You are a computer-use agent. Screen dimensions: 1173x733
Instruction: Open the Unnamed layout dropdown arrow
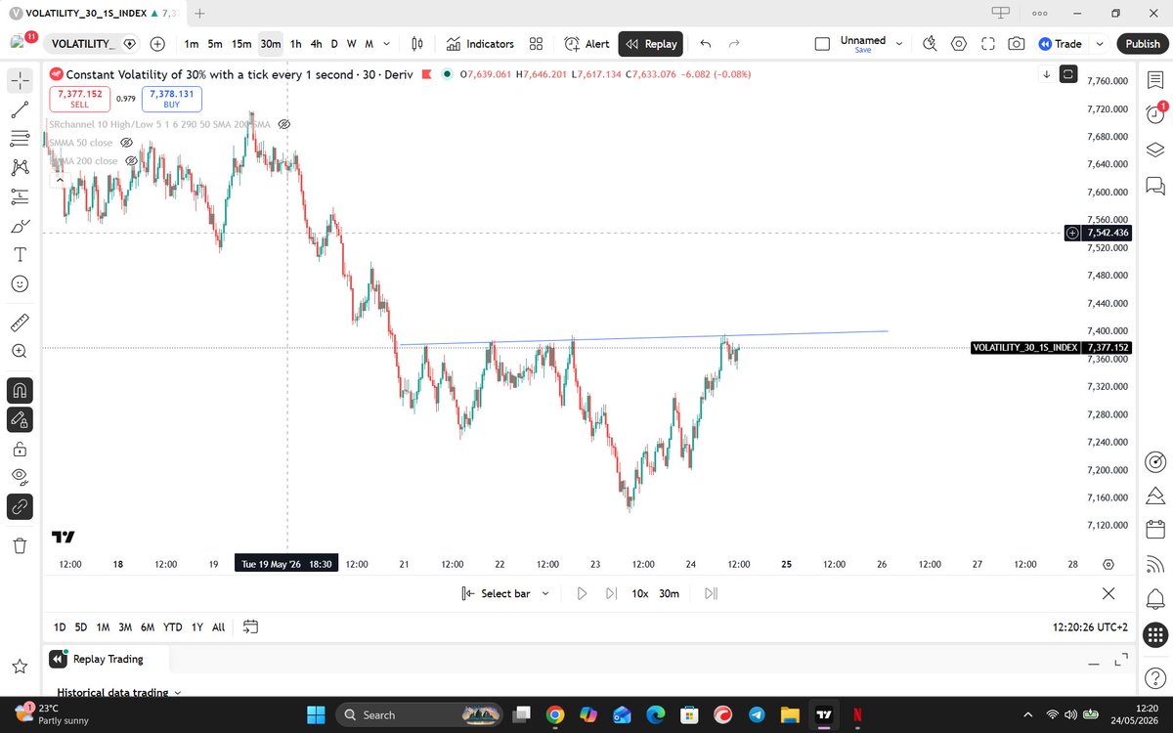[900, 44]
